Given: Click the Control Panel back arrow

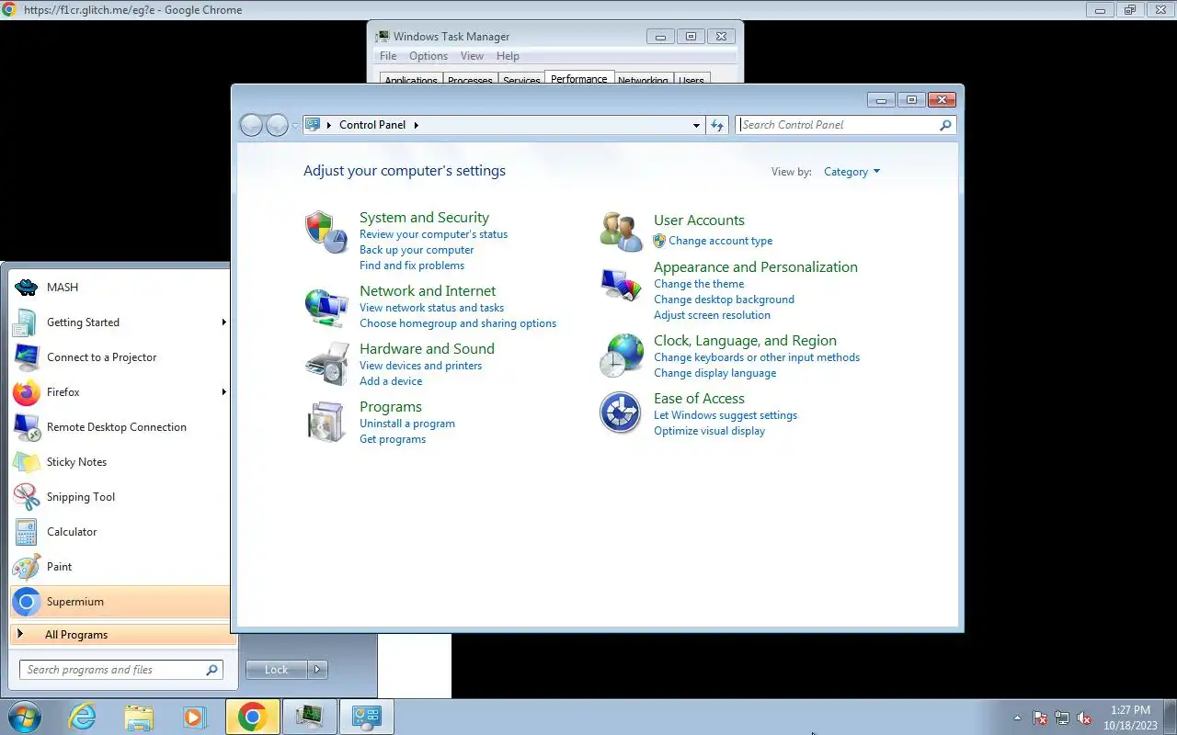Looking at the screenshot, I should (251, 125).
